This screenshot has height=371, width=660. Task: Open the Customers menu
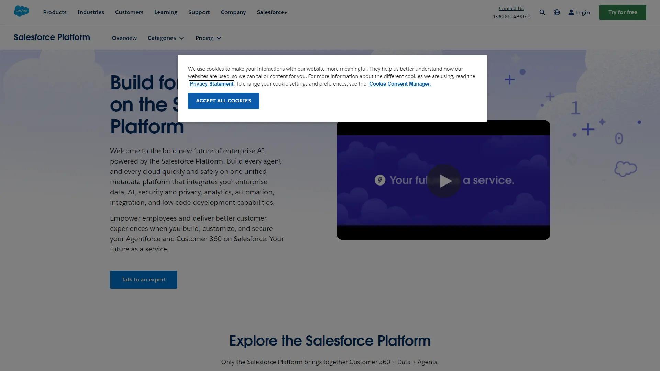pyautogui.click(x=129, y=12)
